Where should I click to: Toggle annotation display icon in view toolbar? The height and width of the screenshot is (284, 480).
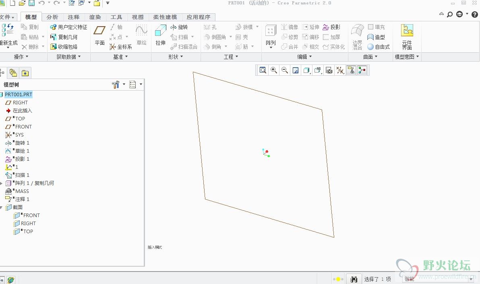point(351,70)
